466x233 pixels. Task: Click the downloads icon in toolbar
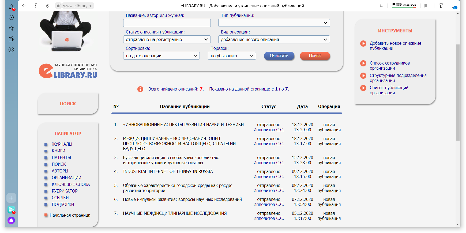click(454, 6)
